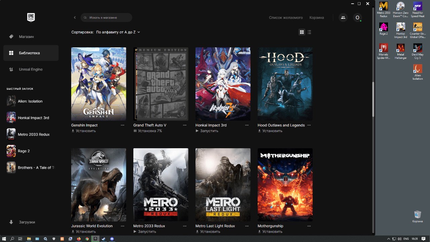Image resolution: width=430 pixels, height=242 pixels.
Task: Click the library vertical scrollbar
Action: click(x=373, y=99)
